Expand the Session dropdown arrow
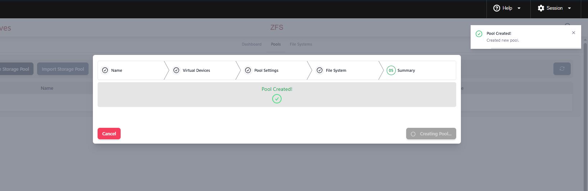This screenshot has height=191, width=588. click(x=569, y=8)
